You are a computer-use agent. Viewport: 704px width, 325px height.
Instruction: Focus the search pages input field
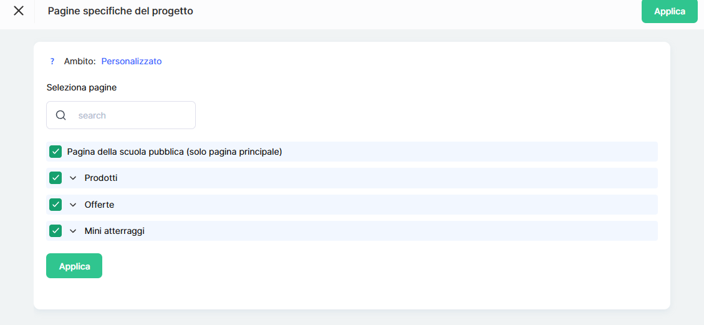tap(131, 115)
